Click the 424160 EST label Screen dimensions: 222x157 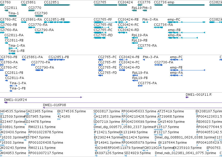tap(64, 117)
